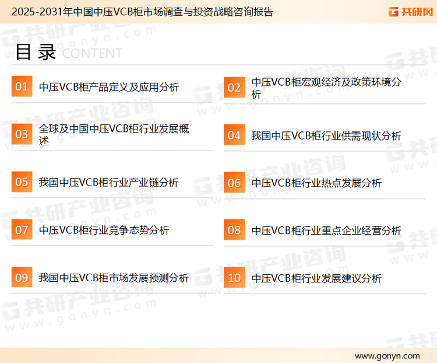The width and height of the screenshot is (437, 363).
Task: Click the orange 05 number badge
Action: click(x=22, y=182)
